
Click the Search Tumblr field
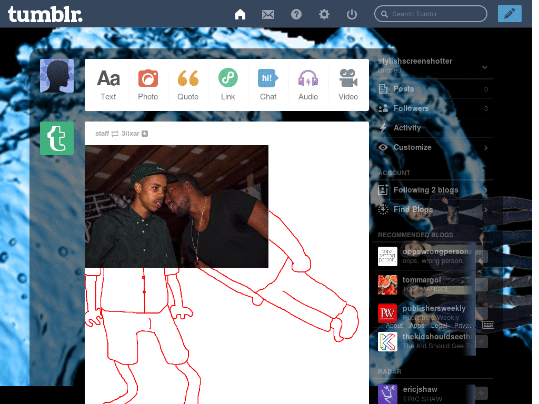(x=431, y=14)
